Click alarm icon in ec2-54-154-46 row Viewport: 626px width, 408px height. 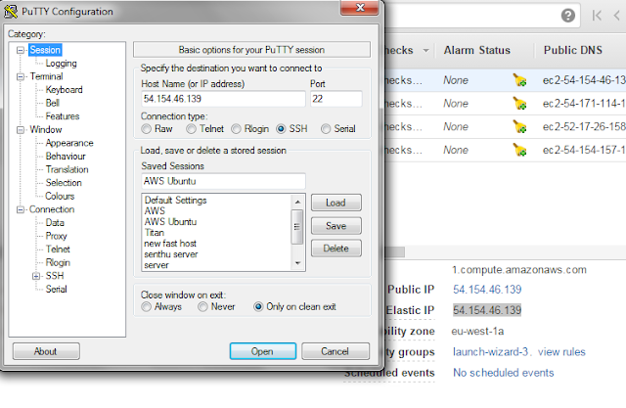coord(519,80)
